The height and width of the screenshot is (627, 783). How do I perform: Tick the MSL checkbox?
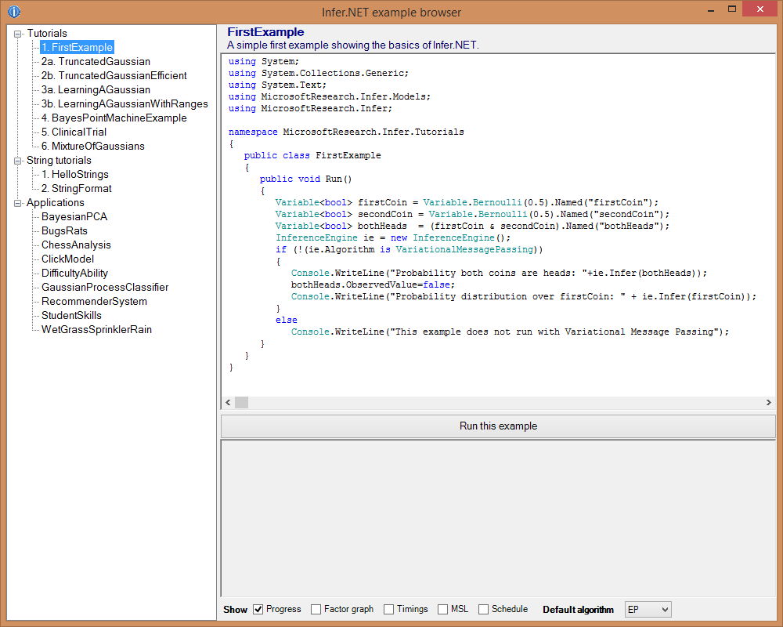point(442,610)
